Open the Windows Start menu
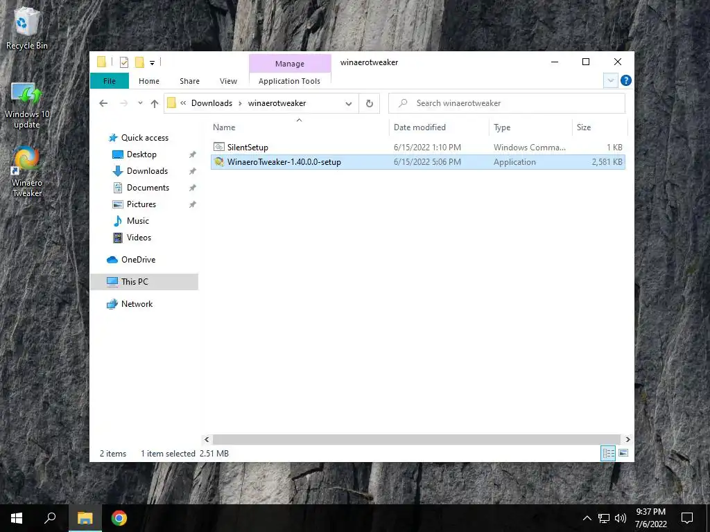This screenshot has width=710, height=532. [17, 518]
